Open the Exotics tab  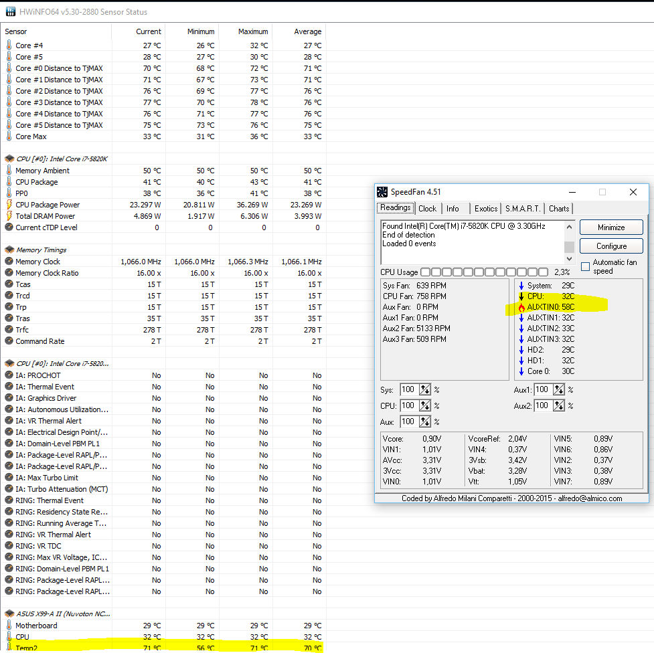point(486,209)
